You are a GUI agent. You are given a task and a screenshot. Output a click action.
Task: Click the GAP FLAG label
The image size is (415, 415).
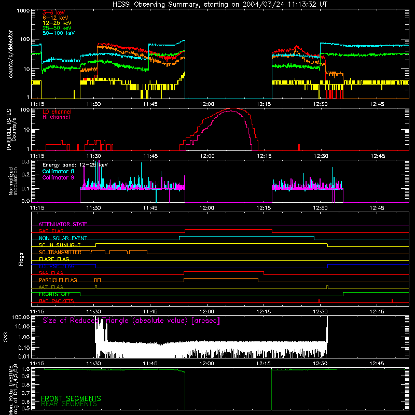coord(51,231)
